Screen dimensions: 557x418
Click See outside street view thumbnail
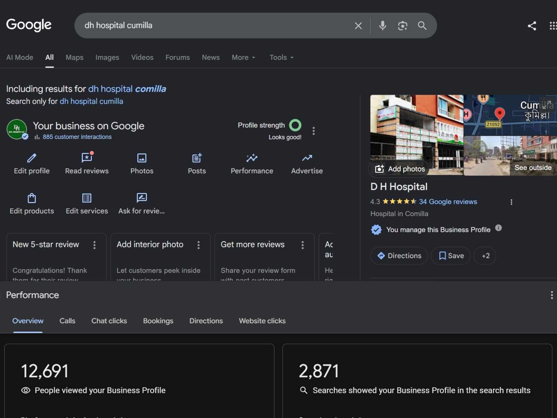click(x=510, y=156)
